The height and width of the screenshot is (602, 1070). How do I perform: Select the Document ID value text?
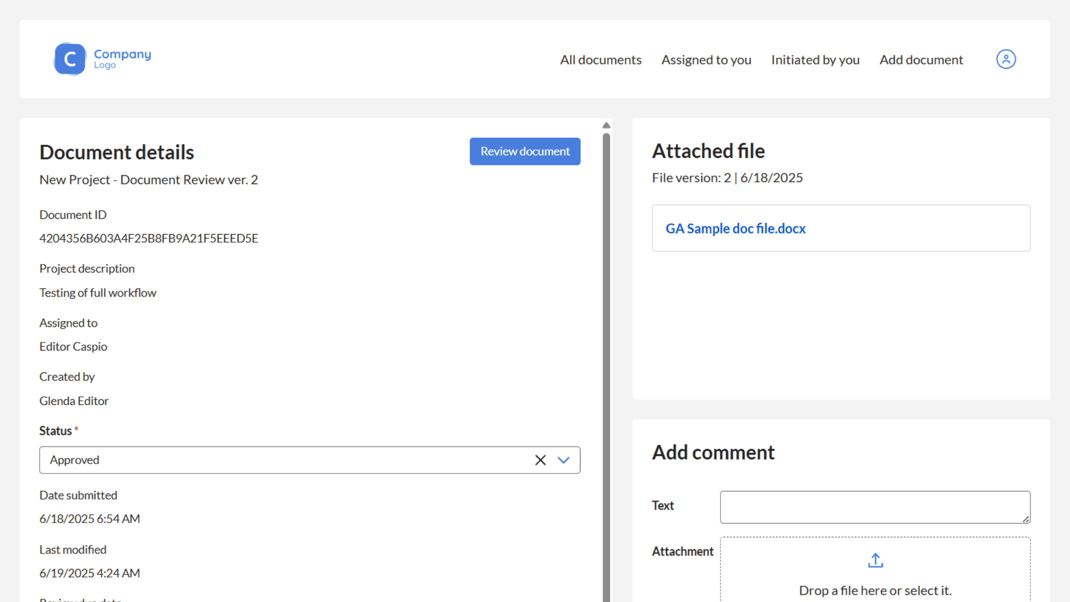click(148, 238)
